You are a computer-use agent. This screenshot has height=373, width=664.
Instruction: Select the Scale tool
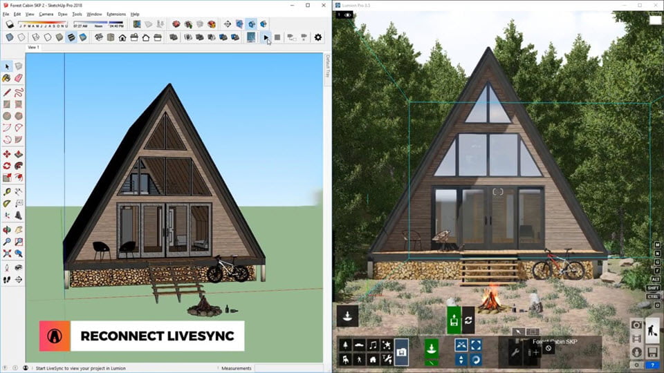tap(7, 178)
